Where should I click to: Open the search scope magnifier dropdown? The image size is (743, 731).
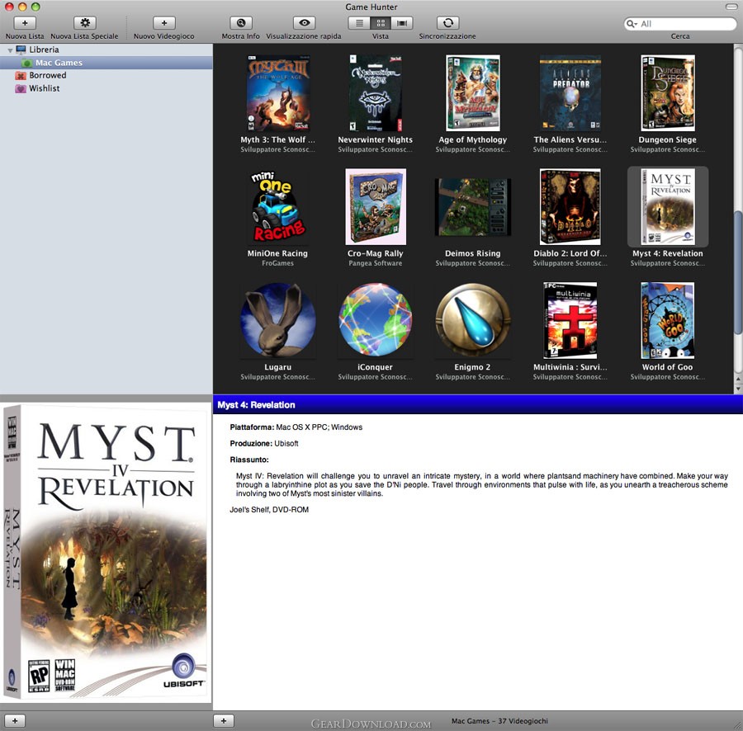[x=632, y=24]
